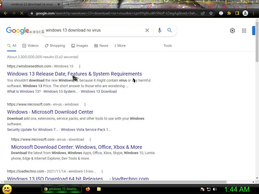Screen dimensions: 259x194
Task: Open the Chrome three-dot menu
Action: click(x=253, y=13)
